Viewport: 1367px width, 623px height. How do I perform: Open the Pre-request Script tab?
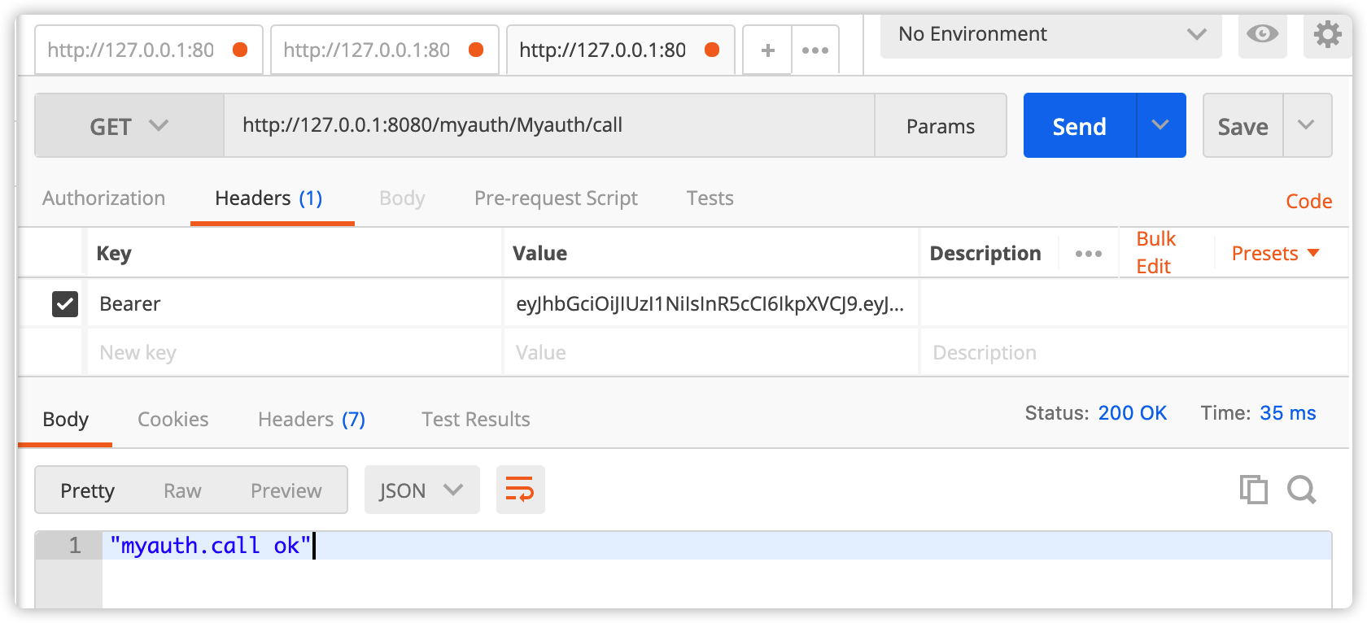(x=556, y=198)
